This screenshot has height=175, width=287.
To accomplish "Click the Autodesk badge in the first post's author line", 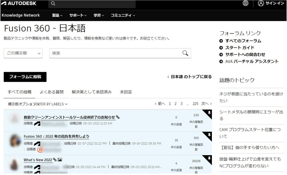I will pyautogui.click(x=37, y=123).
